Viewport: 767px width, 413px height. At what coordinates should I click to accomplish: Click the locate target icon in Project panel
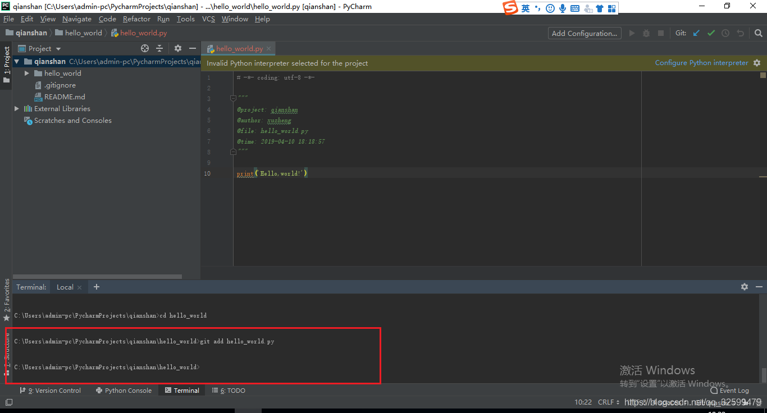coord(145,48)
